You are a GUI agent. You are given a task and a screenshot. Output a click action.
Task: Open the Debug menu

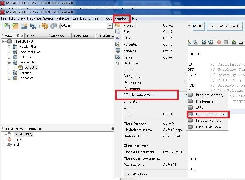(x=85, y=18)
